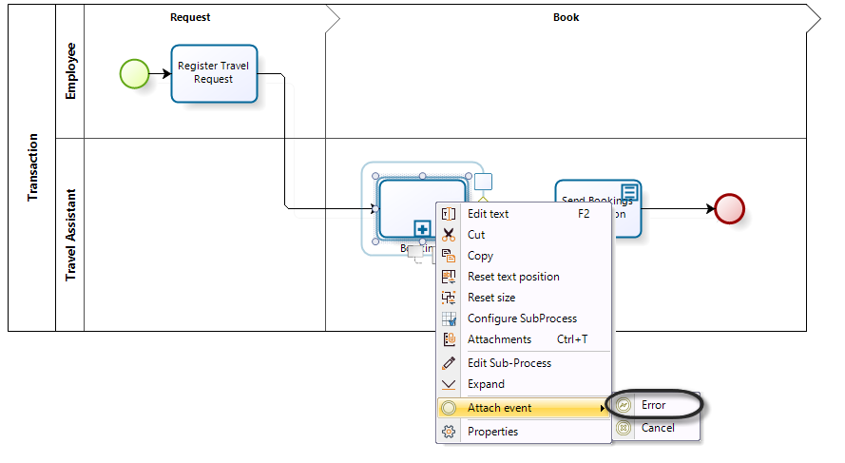Click the Travel Assistant lane header

(x=70, y=235)
